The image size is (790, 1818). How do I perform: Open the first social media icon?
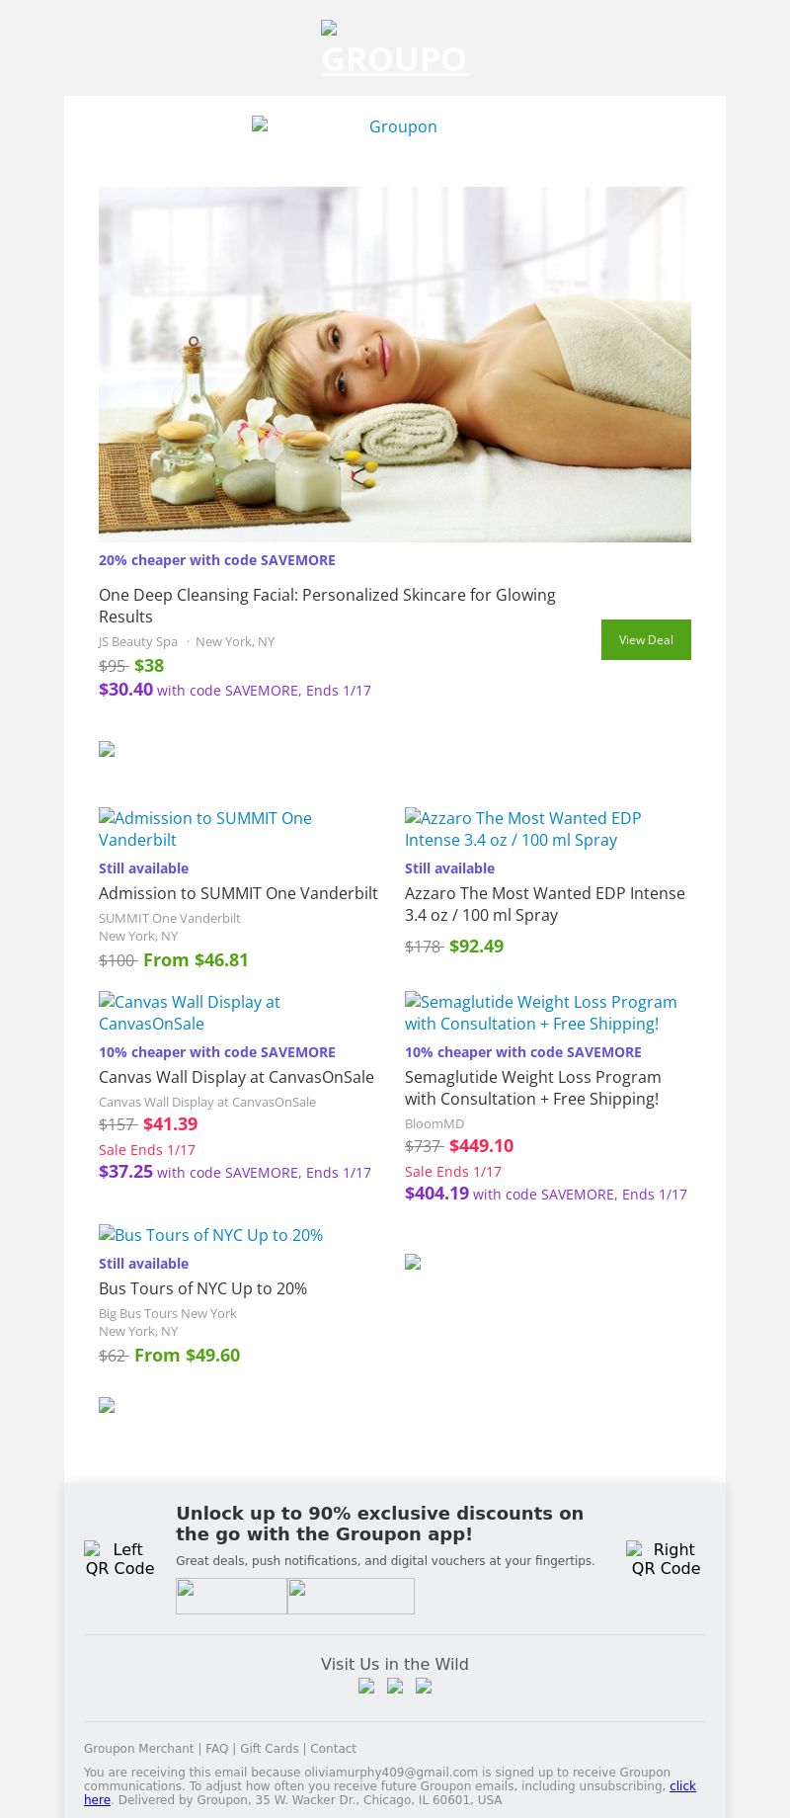click(366, 1687)
